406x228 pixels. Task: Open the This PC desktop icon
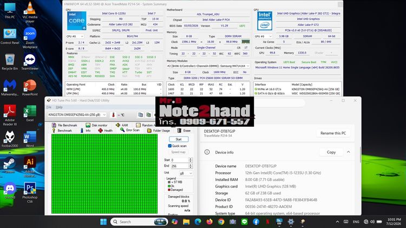tap(10, 11)
